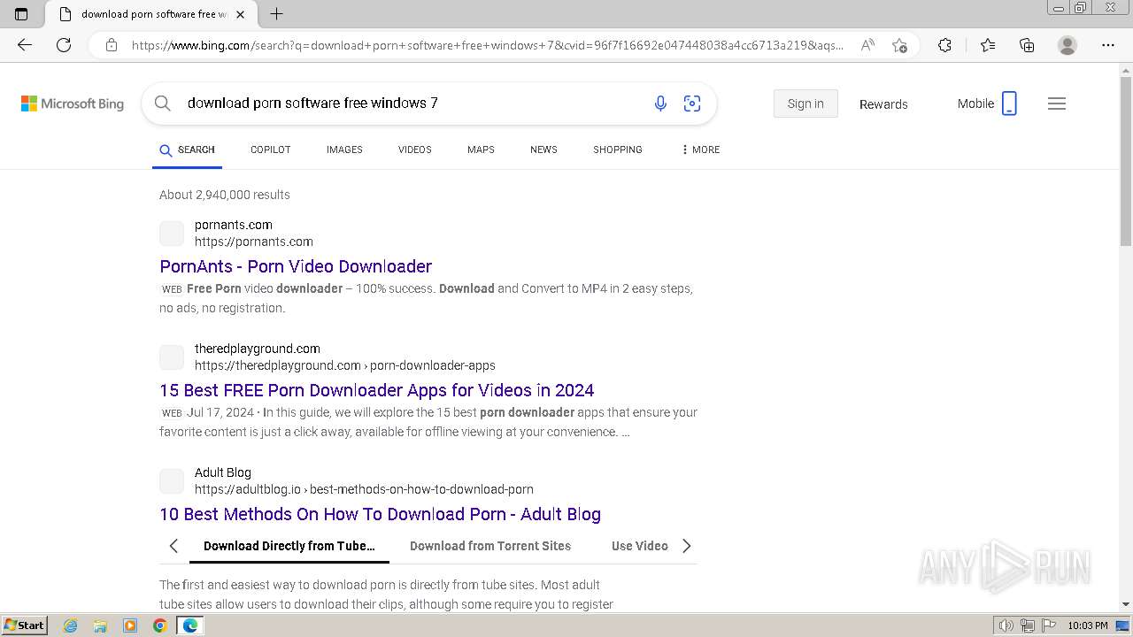Open a new tab with plus icon
Image resolution: width=1133 pixels, height=637 pixels.
[x=276, y=14]
